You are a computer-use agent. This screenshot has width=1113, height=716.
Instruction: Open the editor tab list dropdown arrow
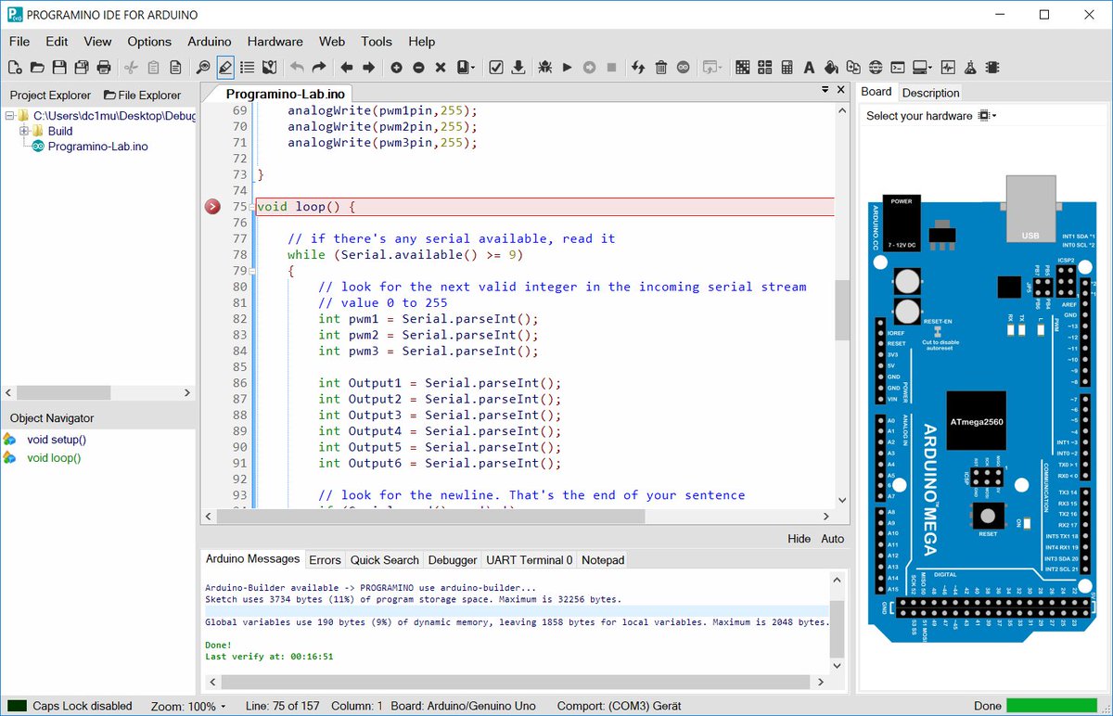[825, 90]
